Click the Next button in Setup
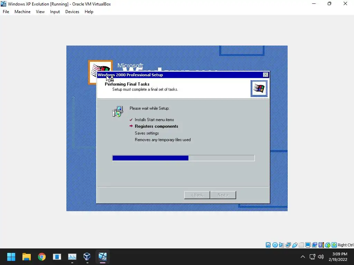This screenshot has width=354, height=265. coord(223,195)
